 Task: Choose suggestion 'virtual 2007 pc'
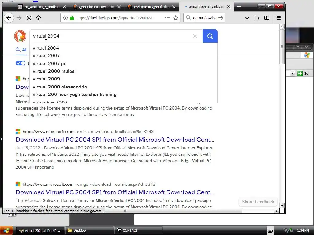point(124,64)
